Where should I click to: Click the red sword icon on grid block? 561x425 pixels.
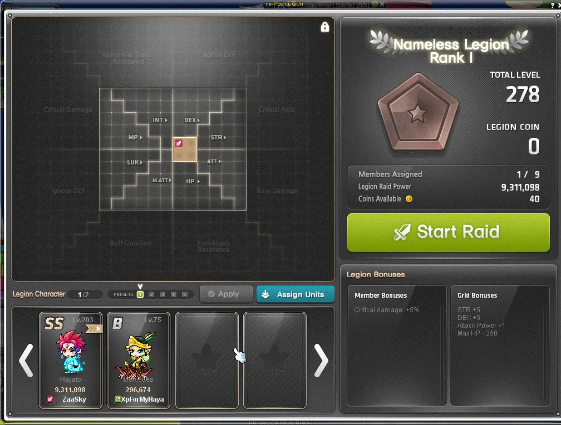click(x=179, y=143)
